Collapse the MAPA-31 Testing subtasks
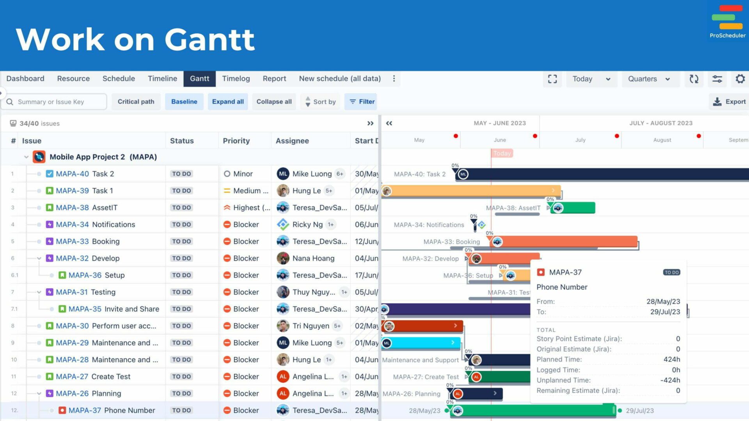This screenshot has height=421, width=749. [39, 292]
